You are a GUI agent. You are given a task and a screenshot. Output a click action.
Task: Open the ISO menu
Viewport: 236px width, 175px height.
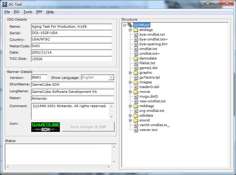(x=17, y=12)
